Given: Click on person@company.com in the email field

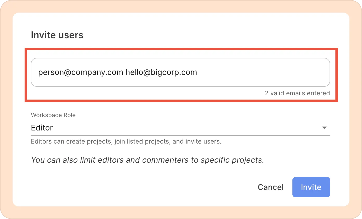Looking at the screenshot, I should pyautogui.click(x=81, y=72).
